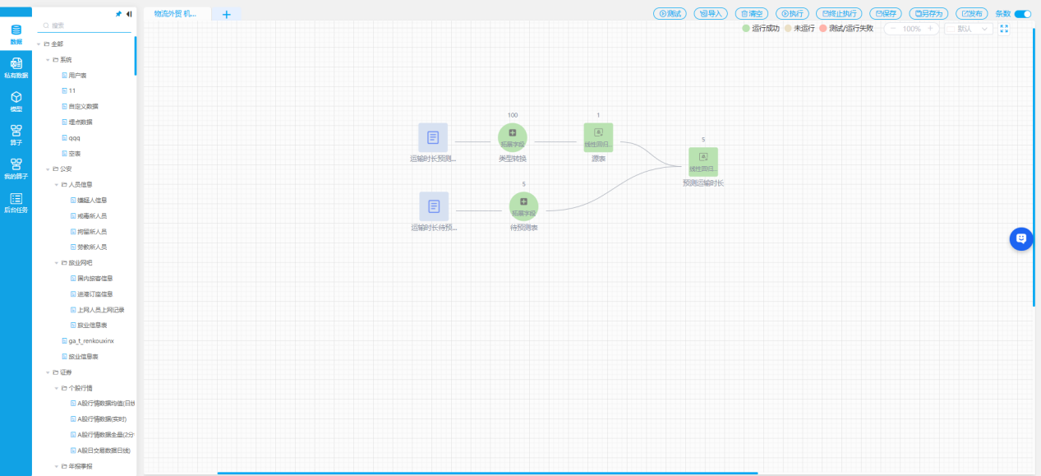Image resolution: width=1041 pixels, height=476 pixels.
Task: Select the 类型转换 node on the canvas
Action: coord(512,136)
